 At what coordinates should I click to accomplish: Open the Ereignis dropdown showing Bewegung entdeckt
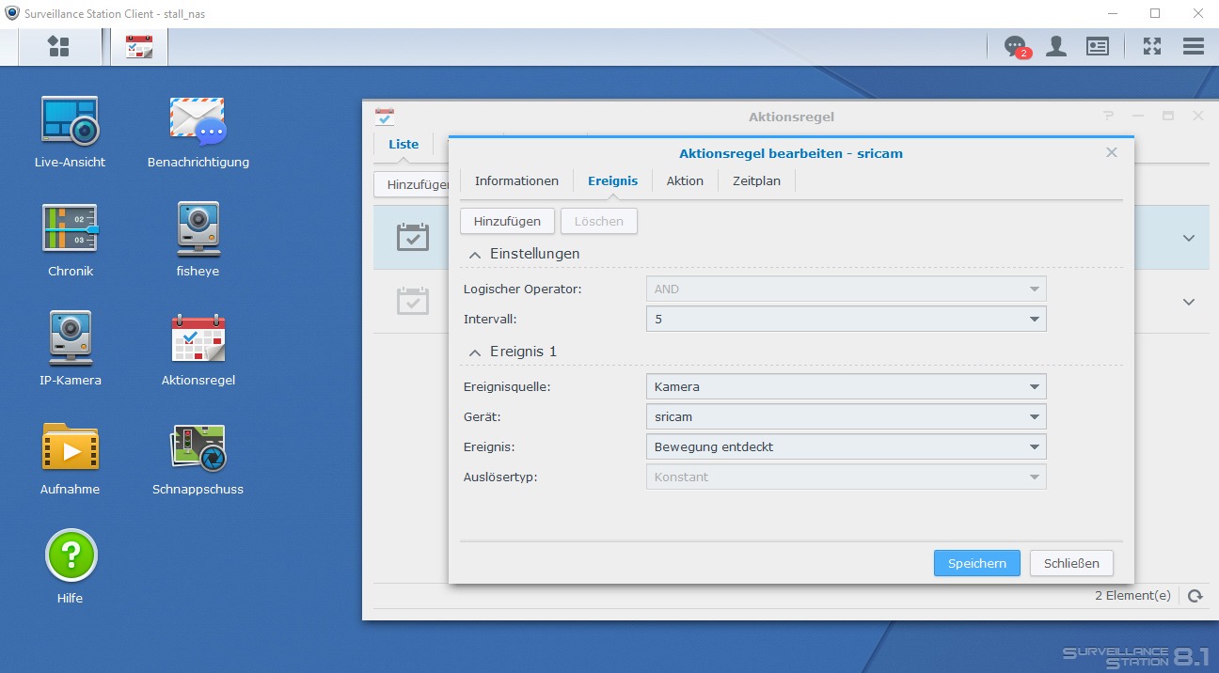point(847,447)
